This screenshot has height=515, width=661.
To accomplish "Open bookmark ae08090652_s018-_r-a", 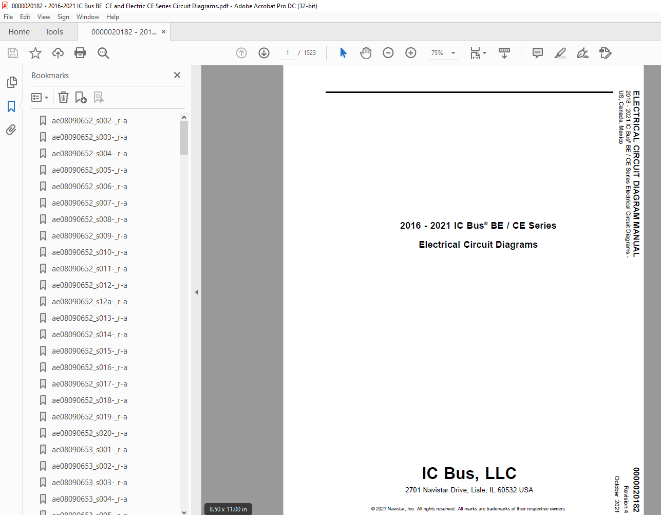I will tap(89, 400).
